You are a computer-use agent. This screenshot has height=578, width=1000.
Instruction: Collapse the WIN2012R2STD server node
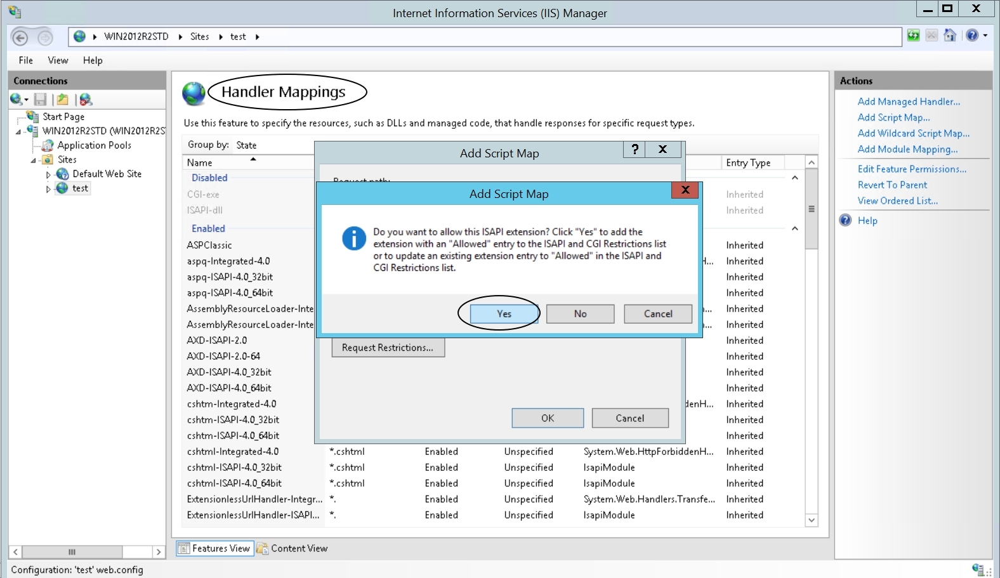pyautogui.click(x=18, y=131)
